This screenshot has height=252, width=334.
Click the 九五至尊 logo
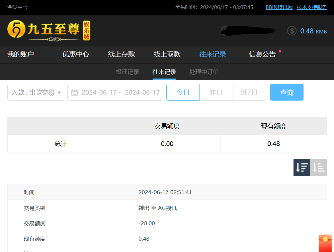49,31
